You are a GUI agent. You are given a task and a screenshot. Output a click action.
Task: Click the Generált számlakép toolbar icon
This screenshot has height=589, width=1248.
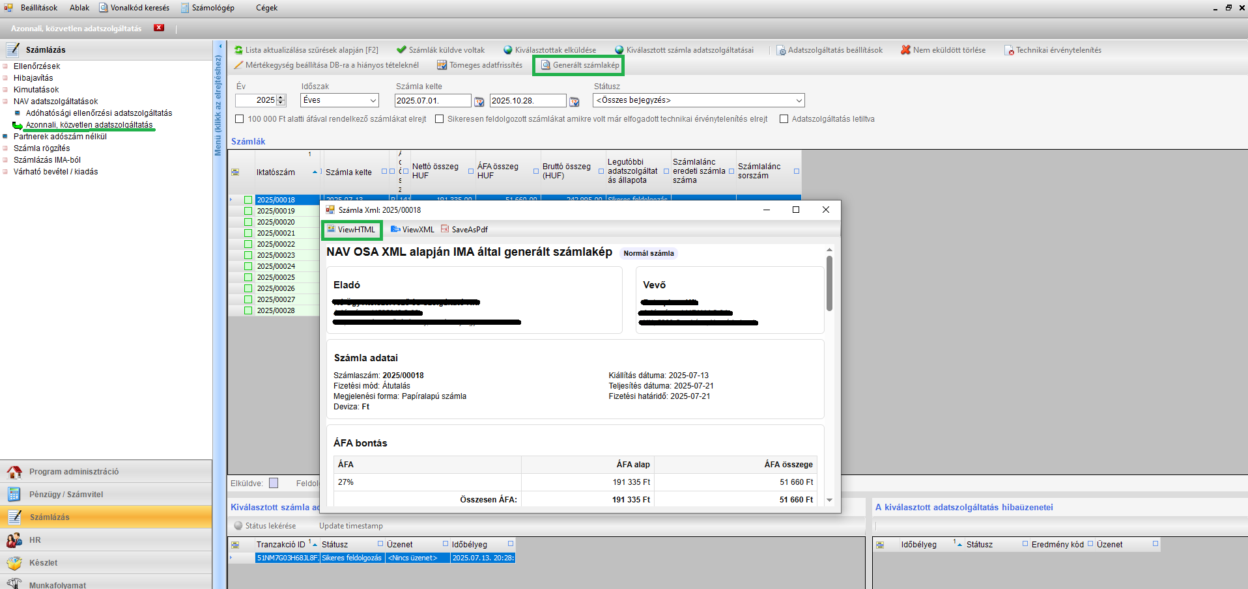[546, 65]
